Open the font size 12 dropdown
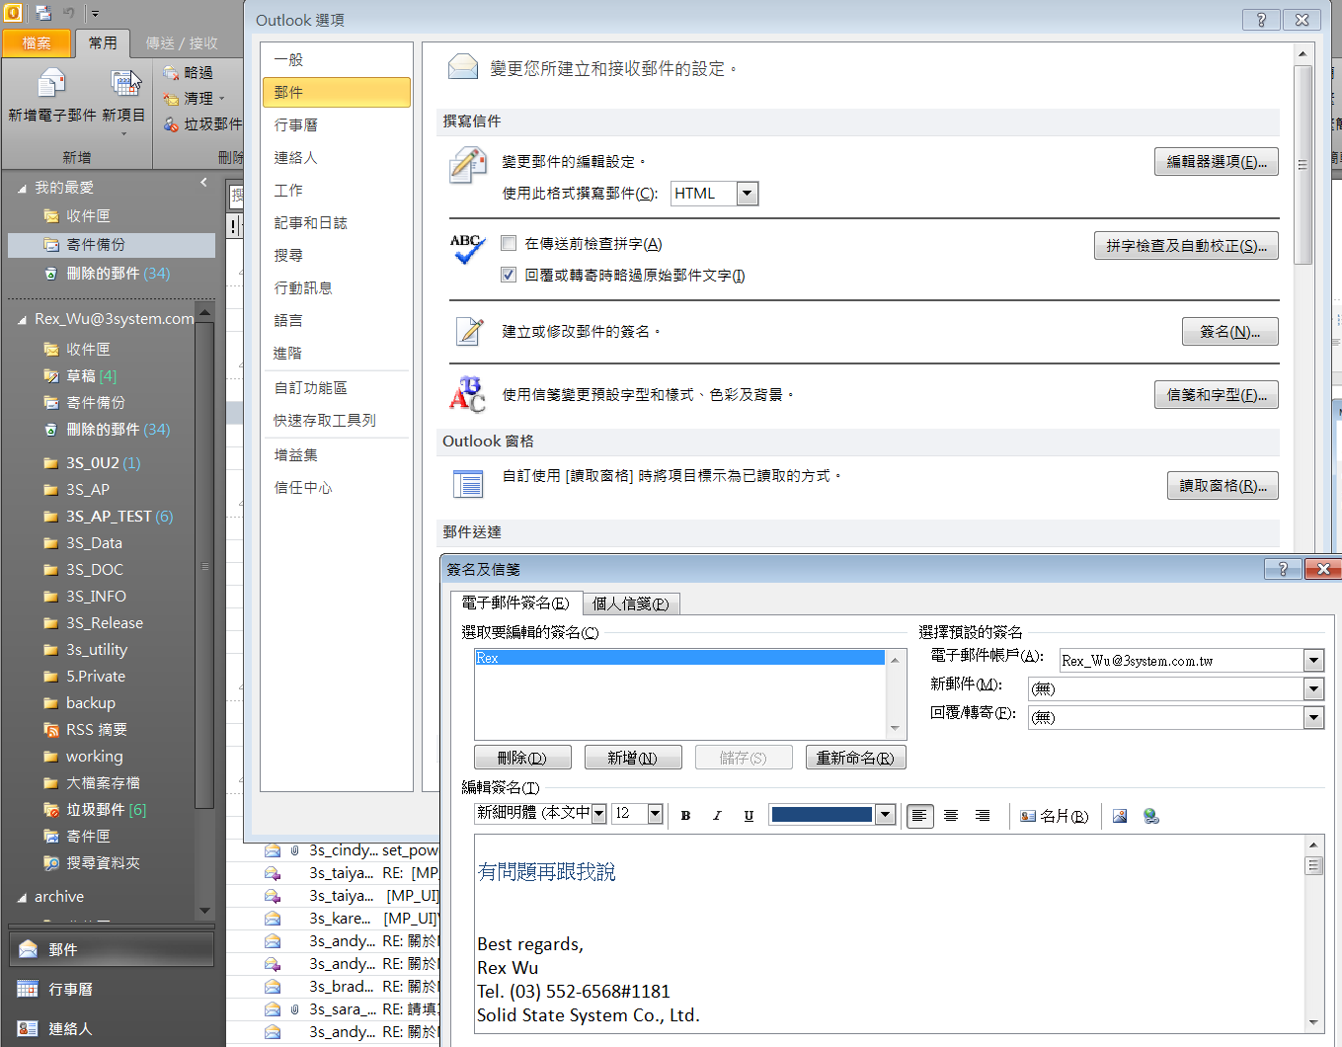Viewport: 1342px width, 1047px height. (655, 813)
